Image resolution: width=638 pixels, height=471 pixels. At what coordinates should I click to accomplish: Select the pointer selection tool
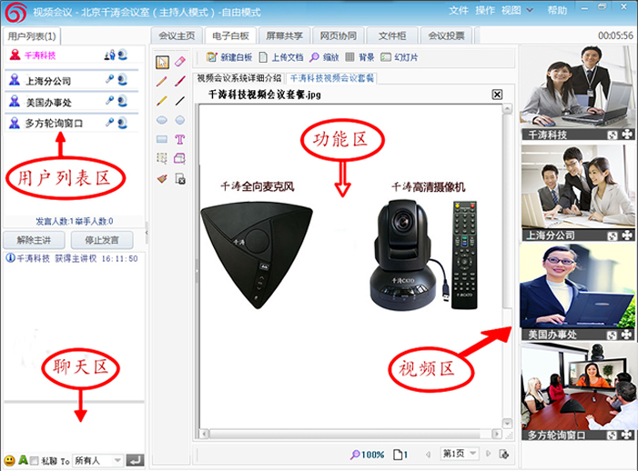pos(162,62)
